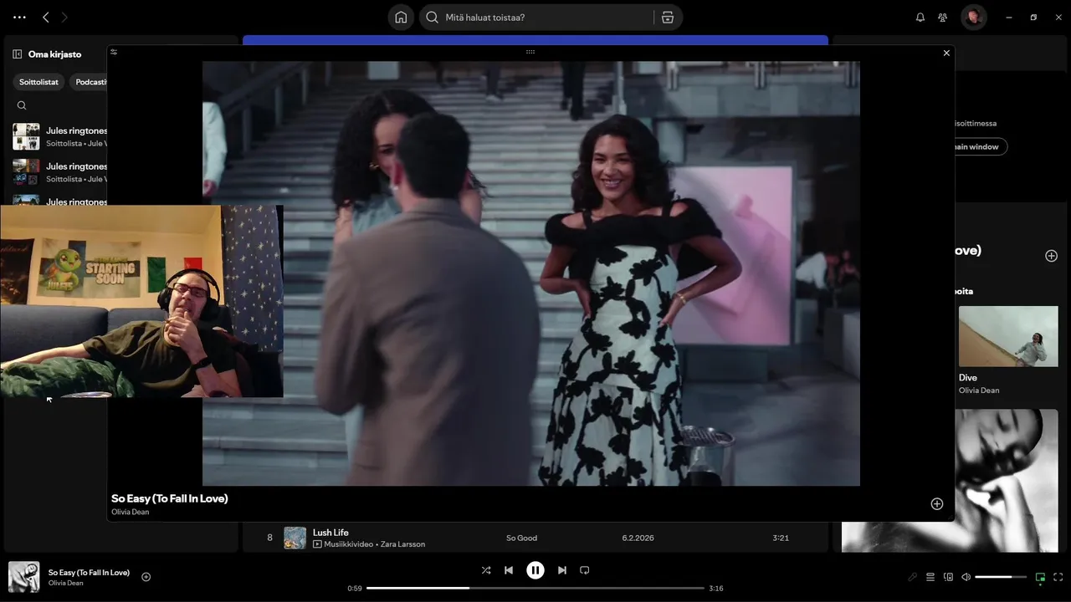Click Olivia Dean under Dive
1071x602 pixels.
coord(979,390)
